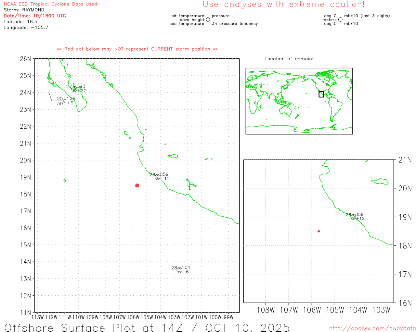Click the 26N latitude label on main map

(25, 59)
